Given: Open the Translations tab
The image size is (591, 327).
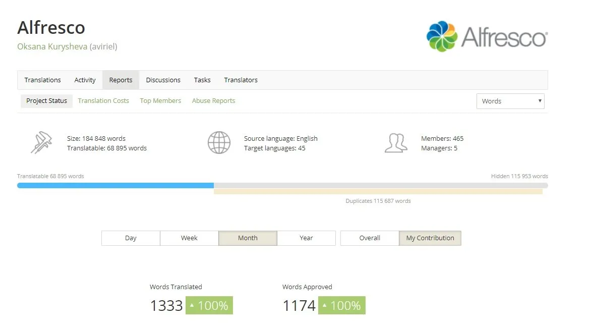Looking at the screenshot, I should (42, 80).
